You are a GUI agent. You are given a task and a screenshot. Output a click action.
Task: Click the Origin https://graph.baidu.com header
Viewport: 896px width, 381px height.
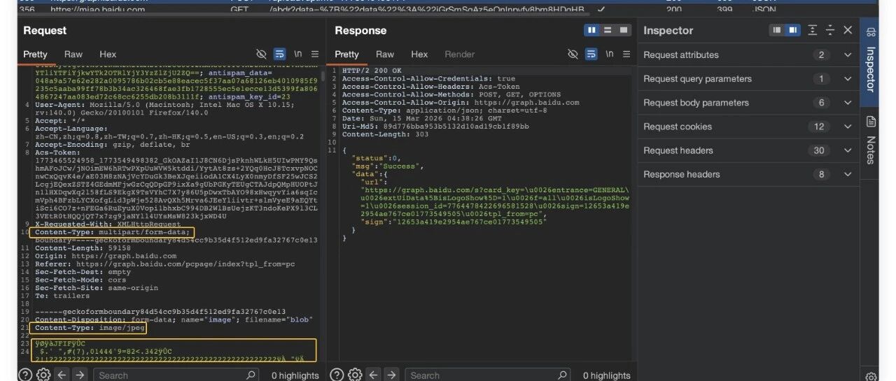[106, 256]
